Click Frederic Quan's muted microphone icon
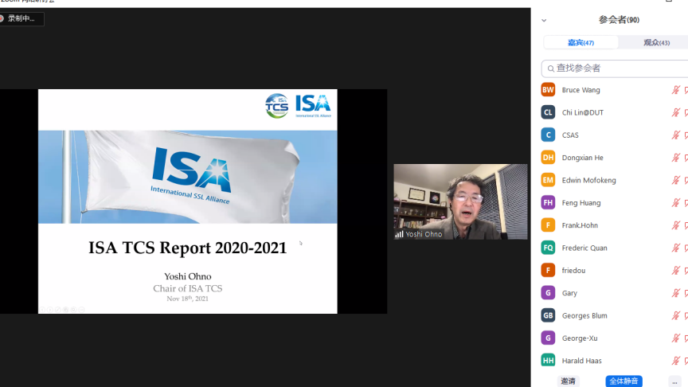 (675, 248)
